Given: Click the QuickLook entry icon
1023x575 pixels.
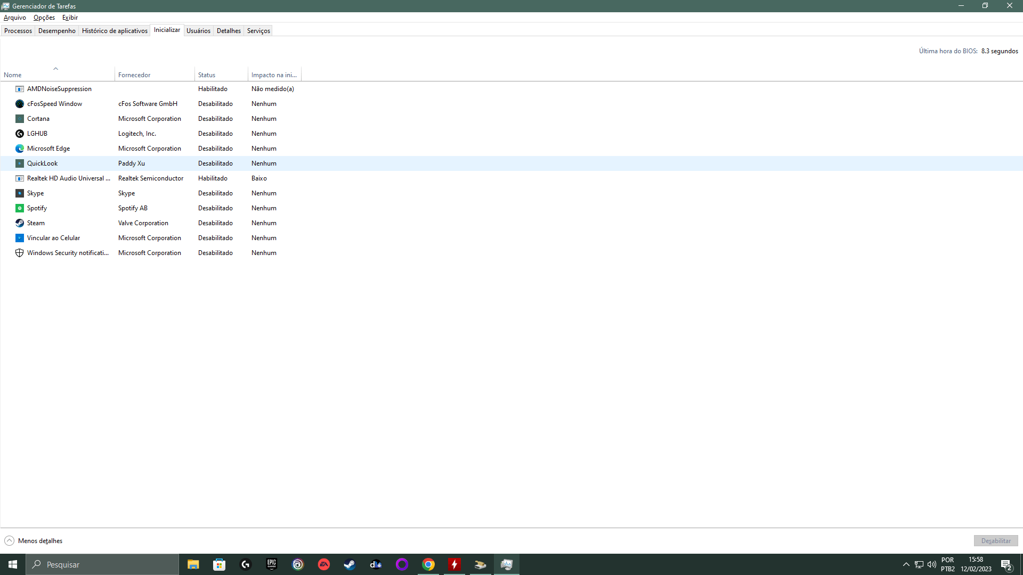Looking at the screenshot, I should [x=20, y=163].
